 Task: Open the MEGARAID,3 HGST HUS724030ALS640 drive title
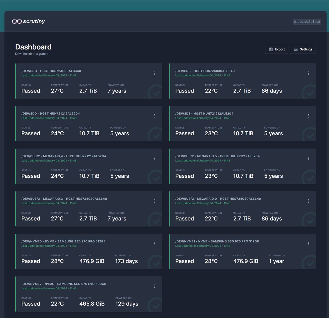(x=64, y=199)
